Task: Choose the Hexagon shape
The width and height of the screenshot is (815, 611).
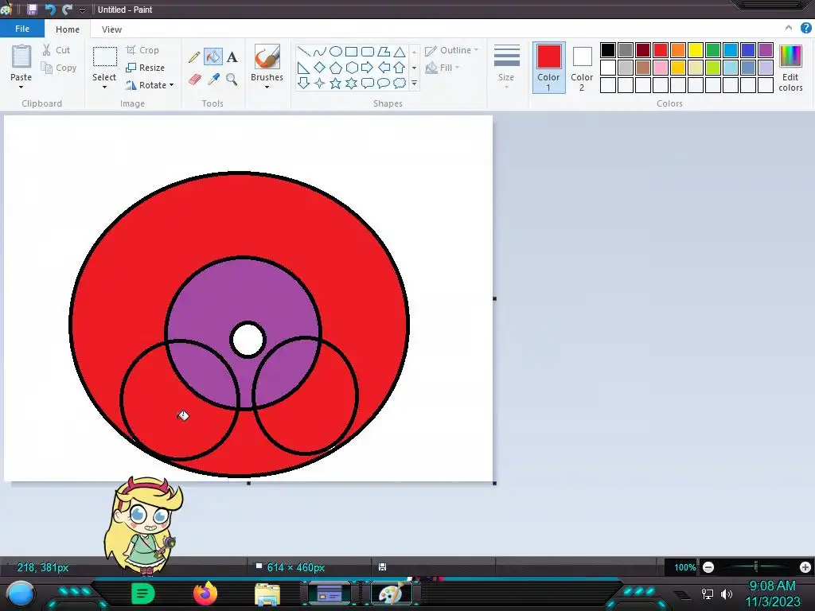Action: 351,68
